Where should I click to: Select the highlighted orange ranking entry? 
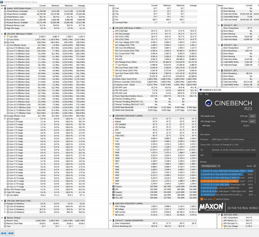227,181
